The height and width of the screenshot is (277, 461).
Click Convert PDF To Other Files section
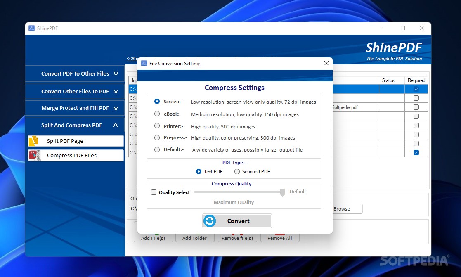[75, 73]
